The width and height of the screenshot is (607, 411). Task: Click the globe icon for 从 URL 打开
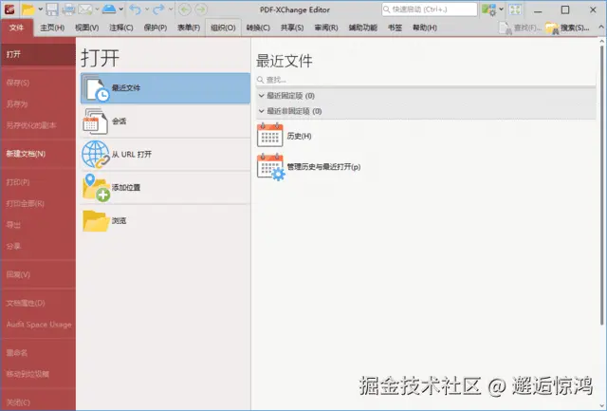(x=96, y=154)
